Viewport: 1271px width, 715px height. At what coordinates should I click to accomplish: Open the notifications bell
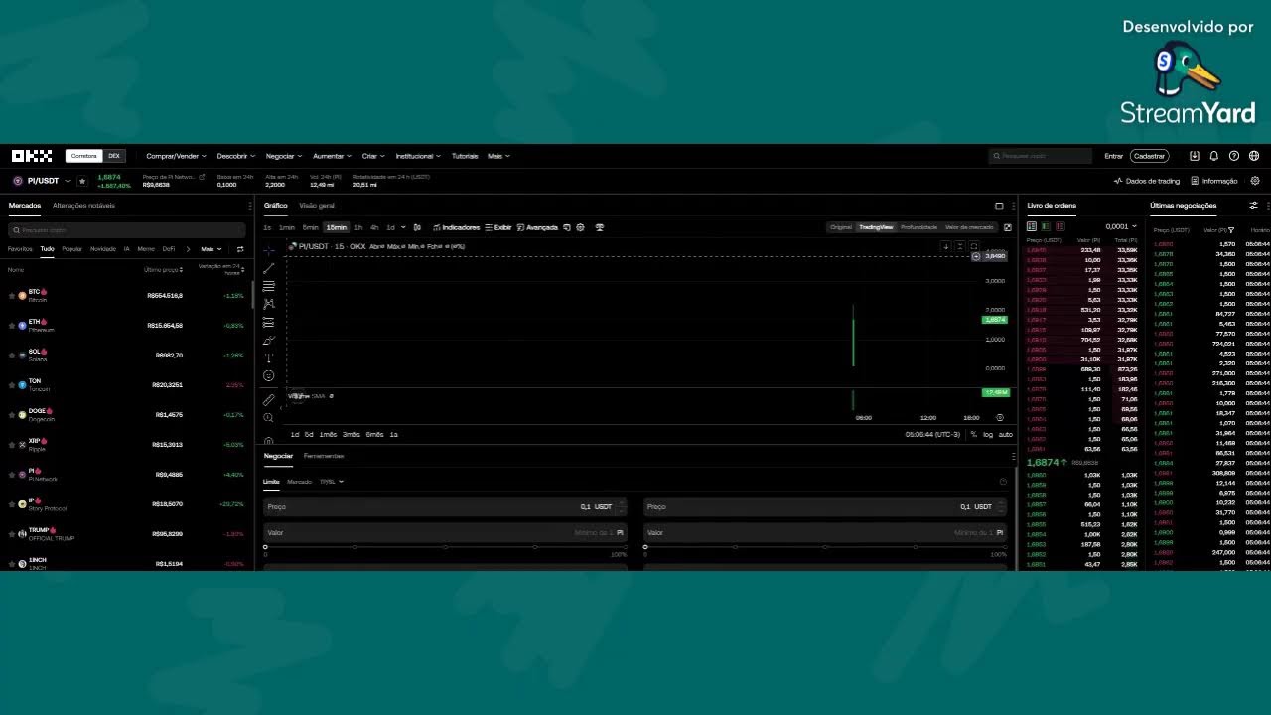1214,156
